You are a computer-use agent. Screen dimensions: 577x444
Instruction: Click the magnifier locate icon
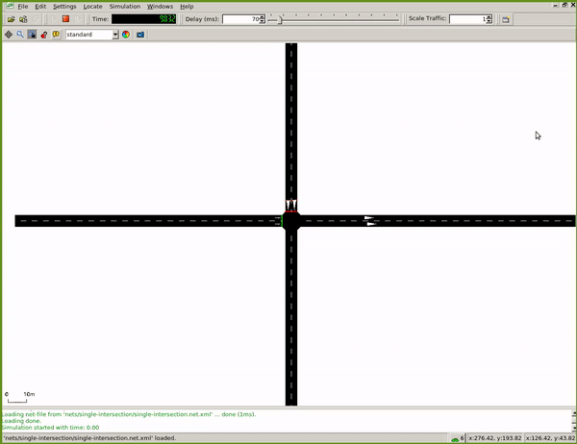coord(20,35)
